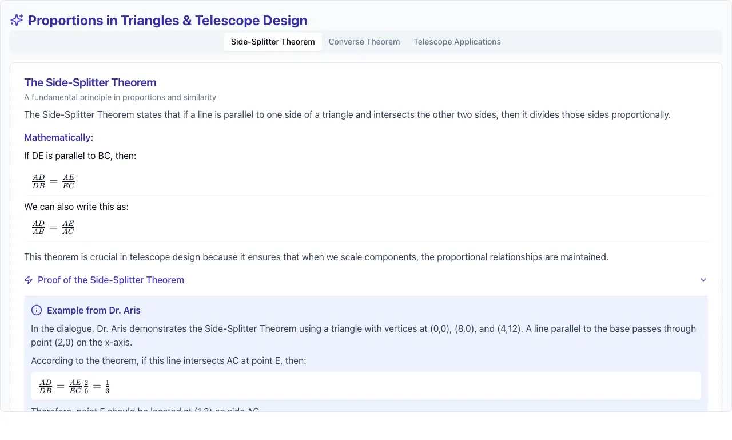Click the 'Example from Dr. Aris' heading

[x=94, y=310]
